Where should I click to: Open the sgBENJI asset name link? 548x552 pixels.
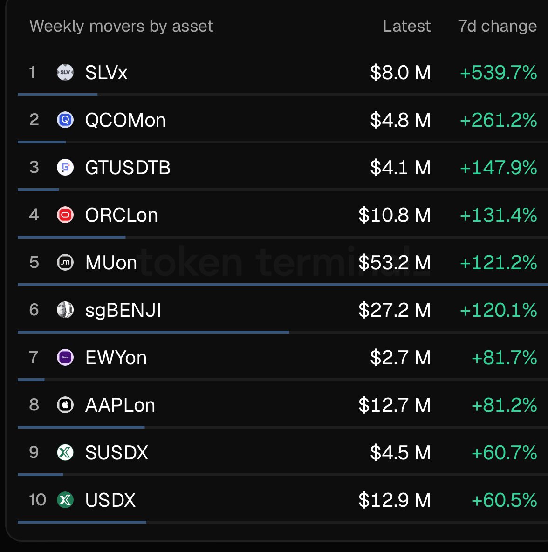point(123,311)
